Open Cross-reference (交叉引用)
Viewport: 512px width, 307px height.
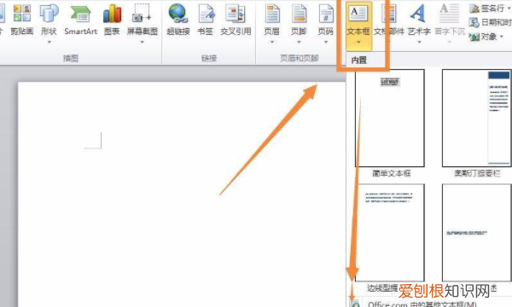point(236,20)
